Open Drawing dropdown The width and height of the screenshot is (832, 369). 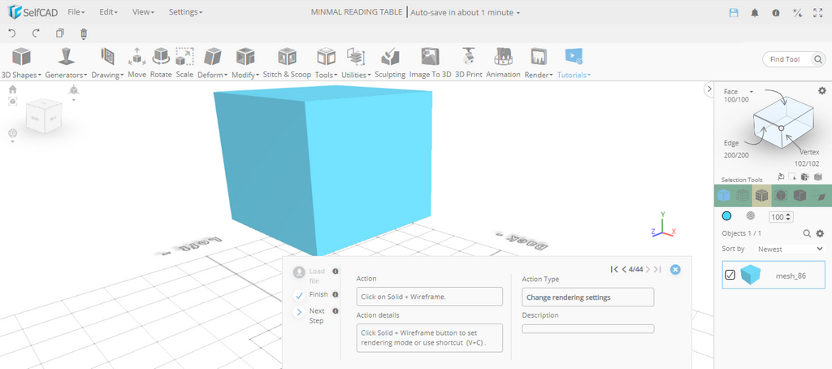[108, 63]
